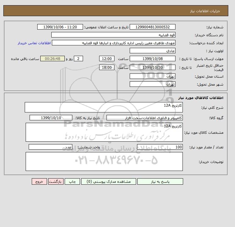
Task: Click the item specifications box کارتریج 12A
Action: pyautogui.click(x=104, y=132)
